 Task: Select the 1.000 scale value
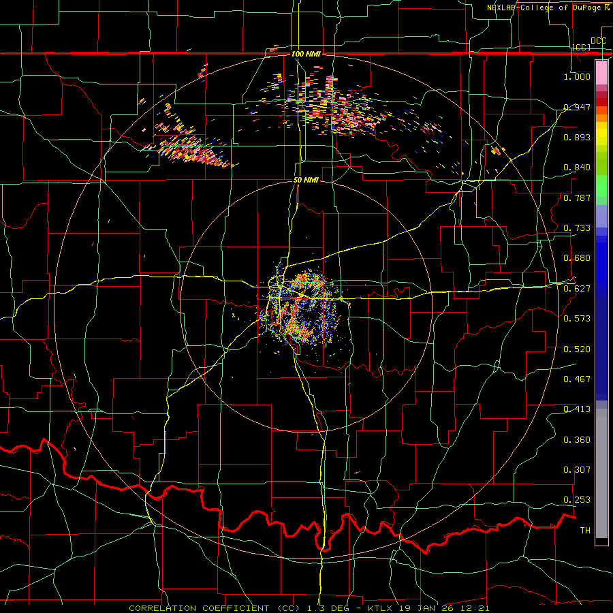[x=577, y=76]
